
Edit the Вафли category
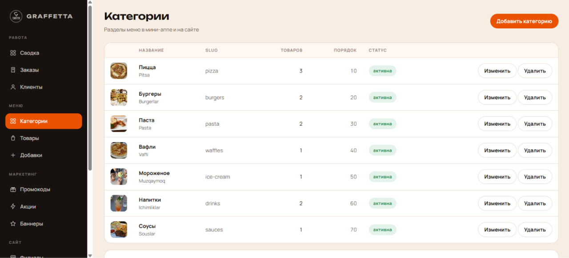[497, 151]
